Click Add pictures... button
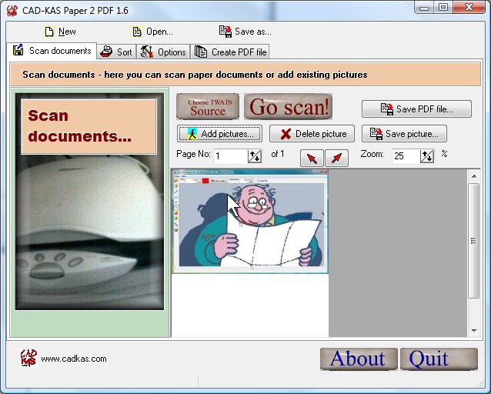 coord(219,134)
